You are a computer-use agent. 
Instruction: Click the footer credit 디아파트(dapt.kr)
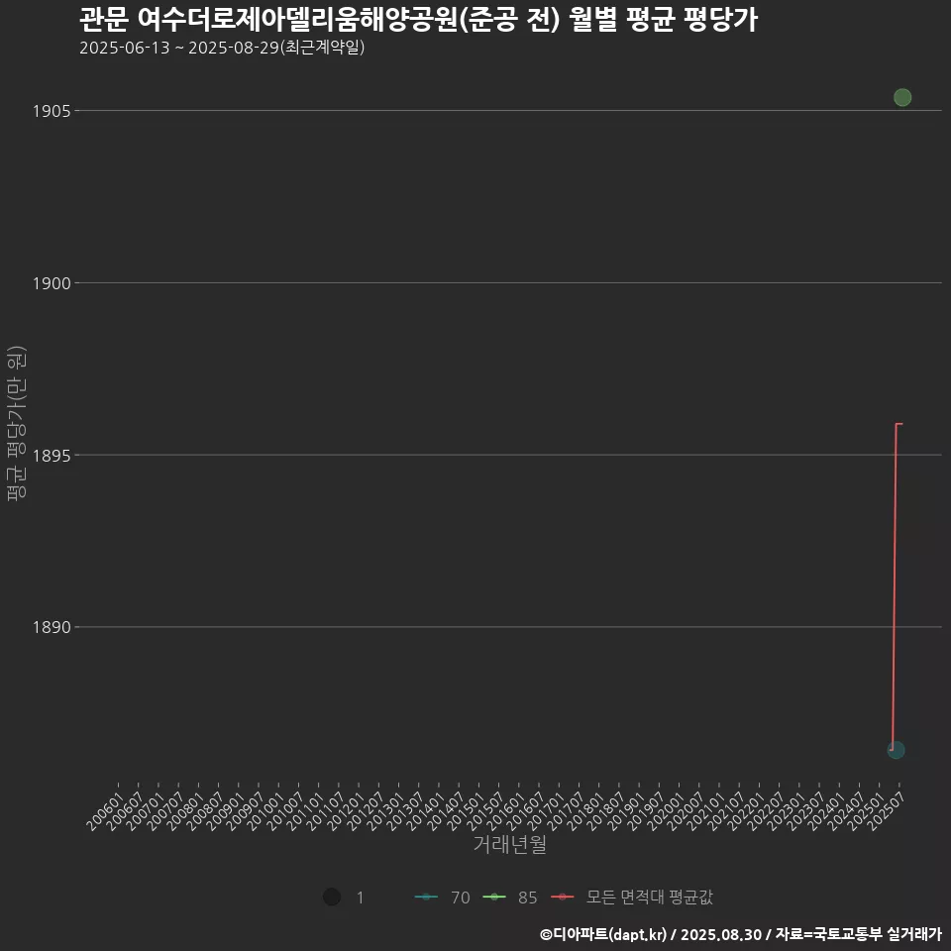(x=609, y=934)
